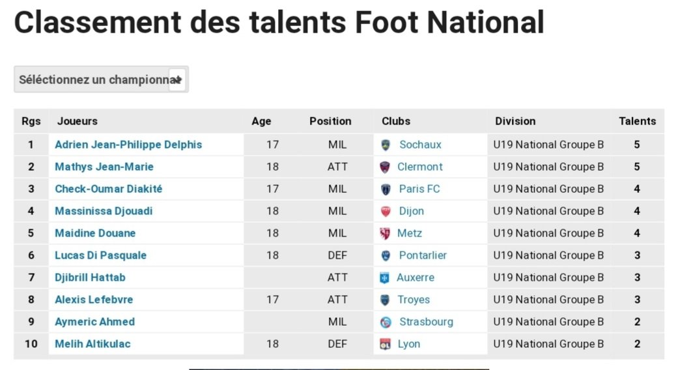Open Adrien Jean-Philippe Delphis player profile
Screen dimensions: 678x370
(128, 145)
